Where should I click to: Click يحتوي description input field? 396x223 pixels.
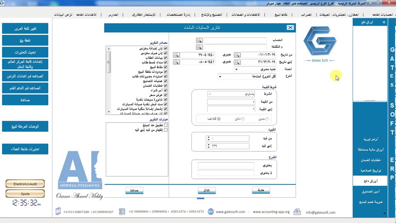[x=226, y=166]
